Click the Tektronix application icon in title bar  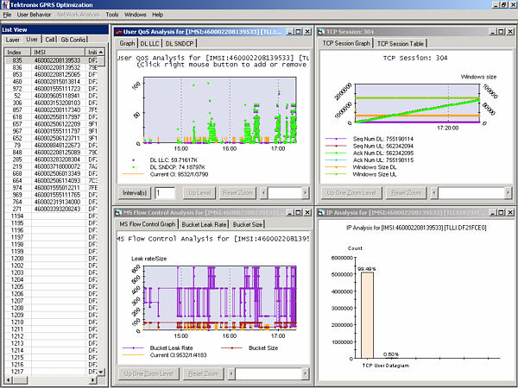coord(6,4)
